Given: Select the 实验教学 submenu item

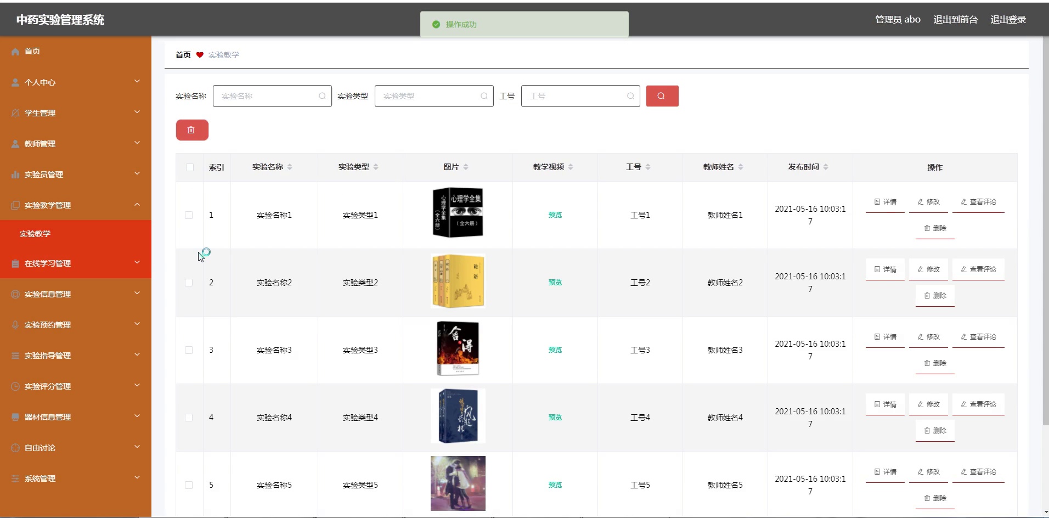Looking at the screenshot, I should click(x=76, y=234).
